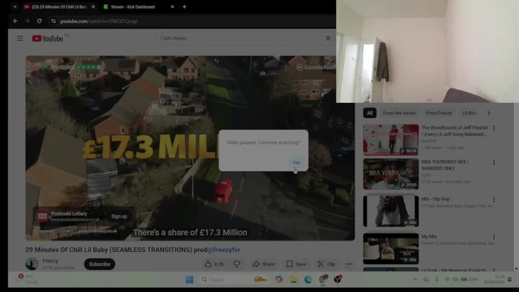Open the My Mix thumbnail
The image size is (519, 292).
tap(391, 249)
